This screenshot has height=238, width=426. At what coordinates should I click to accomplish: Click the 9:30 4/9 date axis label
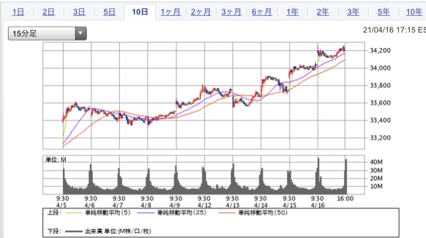coord(176,202)
